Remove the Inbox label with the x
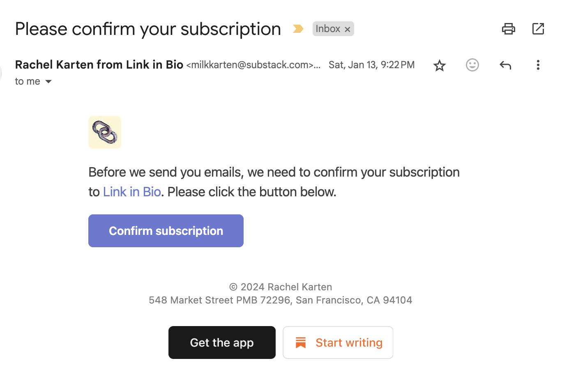The width and height of the screenshot is (562, 377). pyautogui.click(x=348, y=29)
